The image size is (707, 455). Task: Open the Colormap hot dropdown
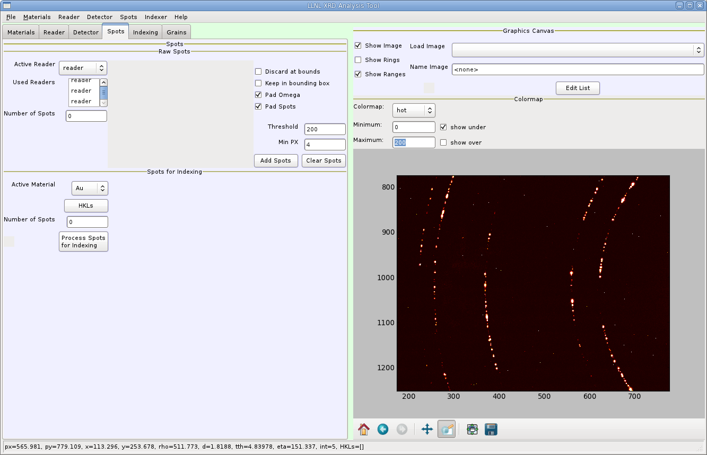(414, 110)
